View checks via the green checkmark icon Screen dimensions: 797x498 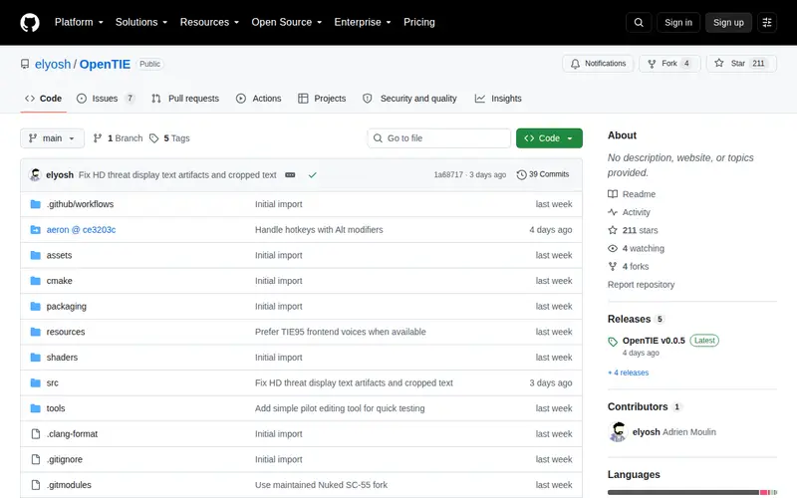click(313, 175)
